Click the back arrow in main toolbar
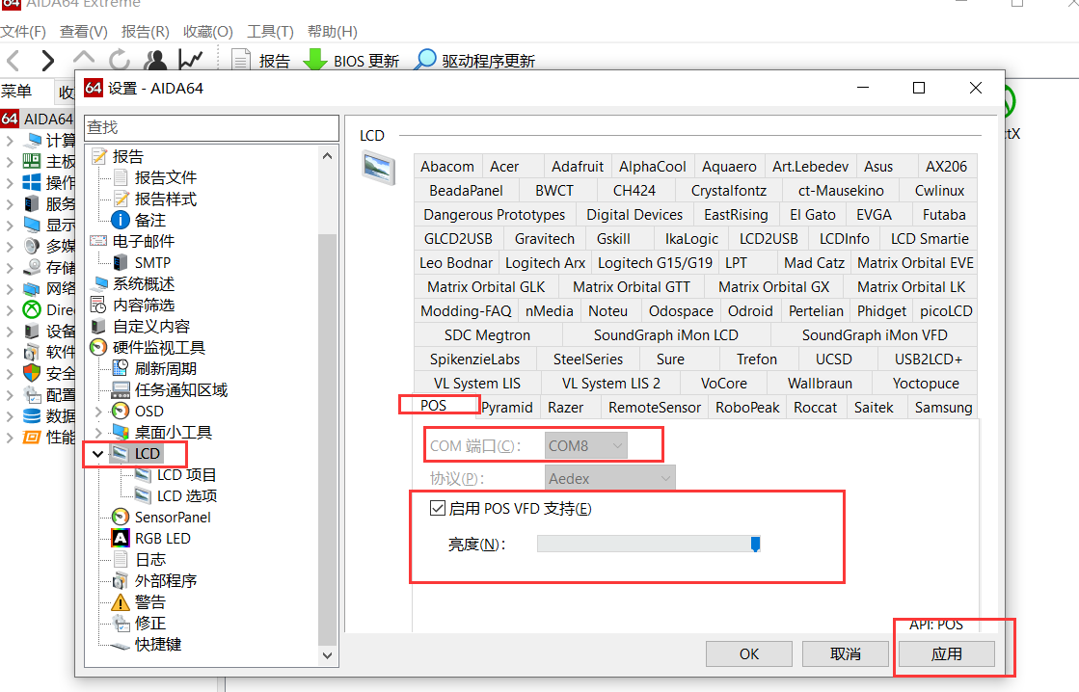1079x692 pixels. (13, 61)
